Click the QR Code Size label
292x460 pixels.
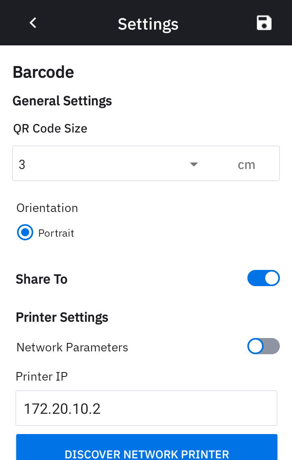coord(50,128)
